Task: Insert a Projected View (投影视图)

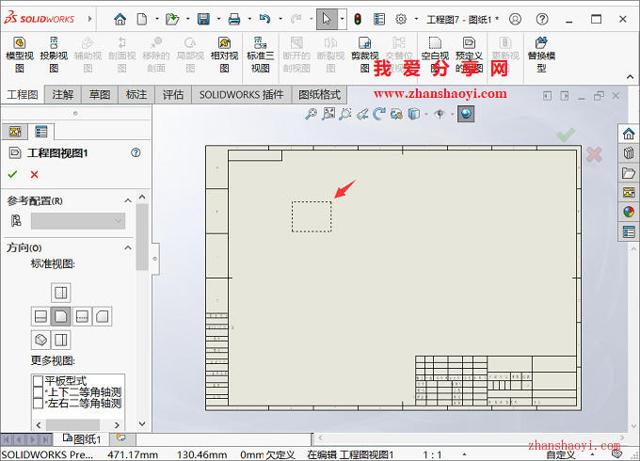Action: click(x=54, y=55)
